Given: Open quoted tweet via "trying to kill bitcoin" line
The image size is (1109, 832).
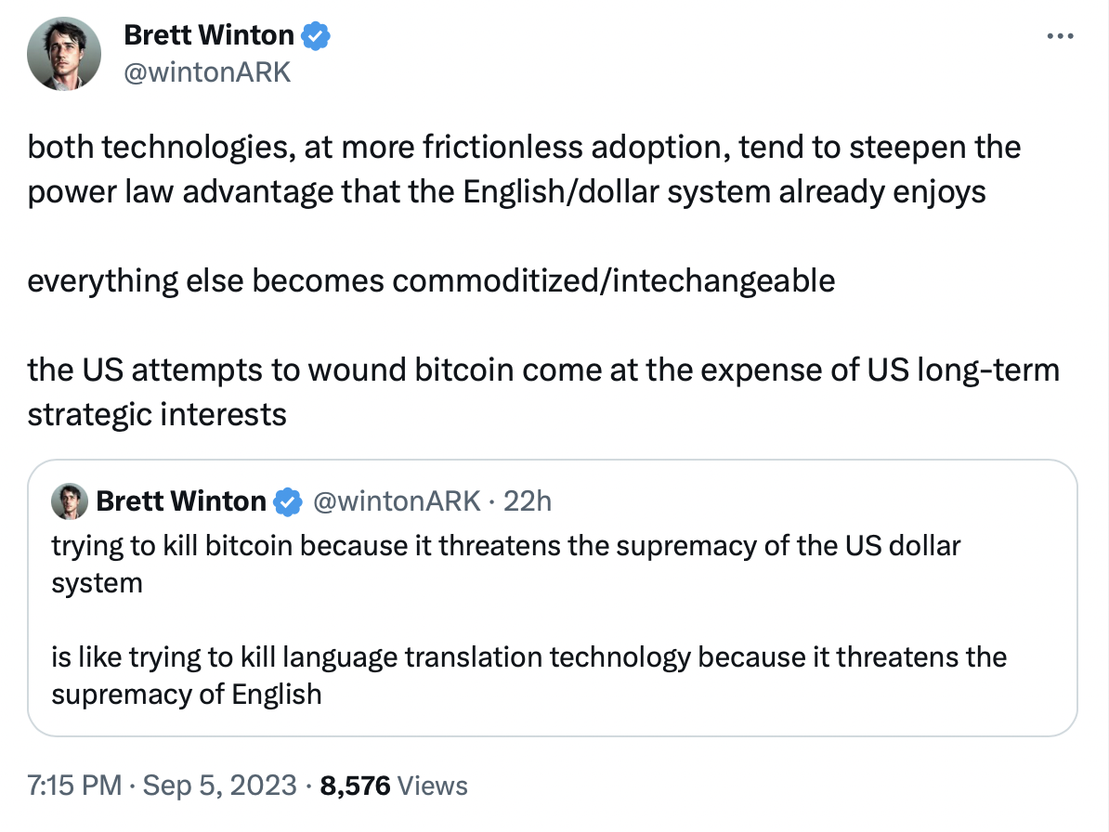Looking at the screenshot, I should click(x=505, y=546).
